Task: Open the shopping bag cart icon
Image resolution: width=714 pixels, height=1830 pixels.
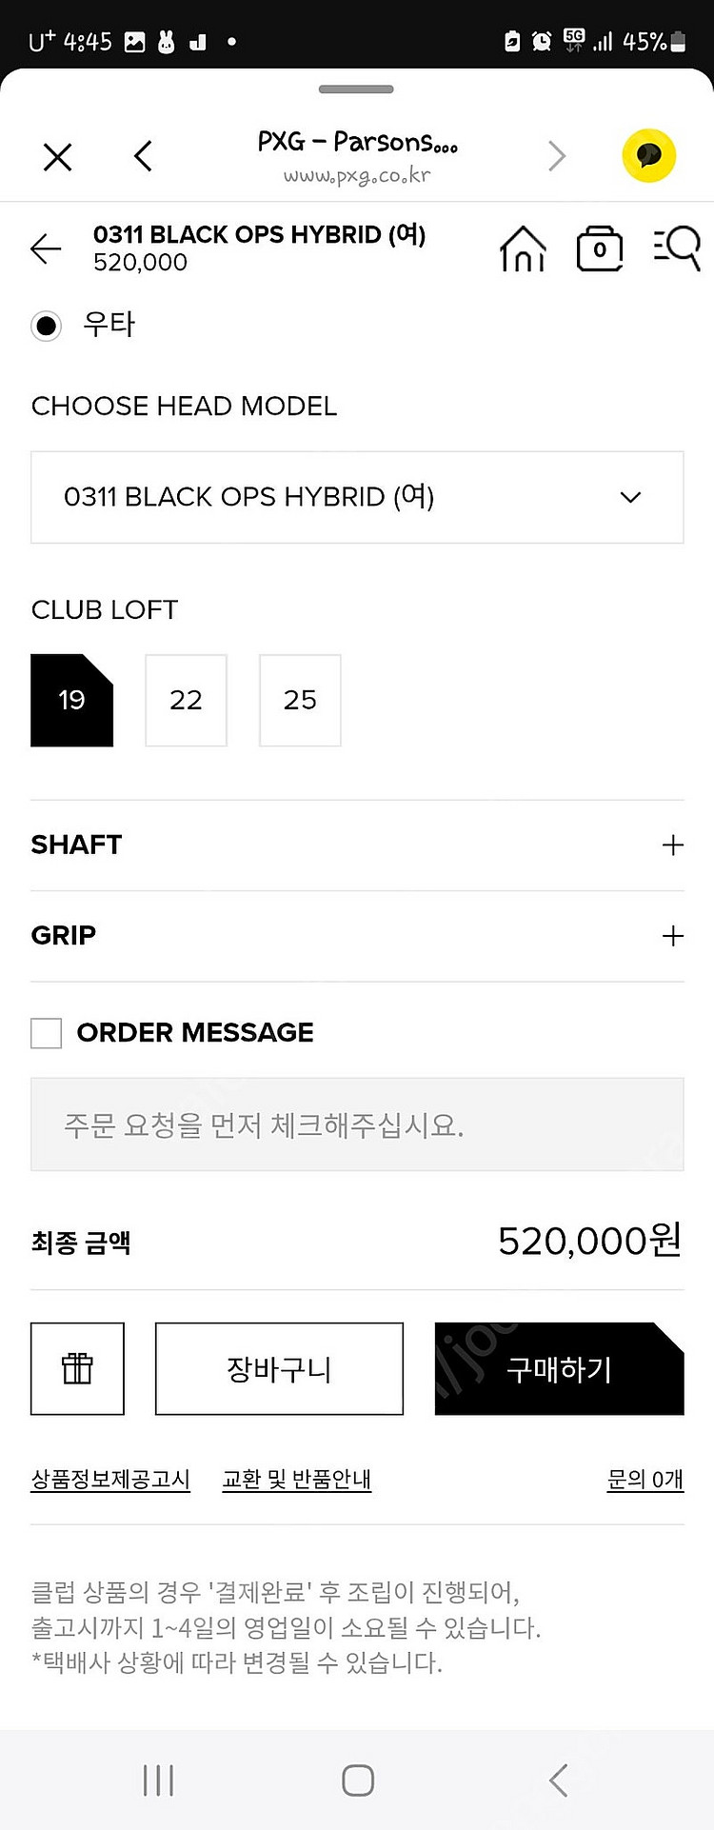Action: [600, 249]
